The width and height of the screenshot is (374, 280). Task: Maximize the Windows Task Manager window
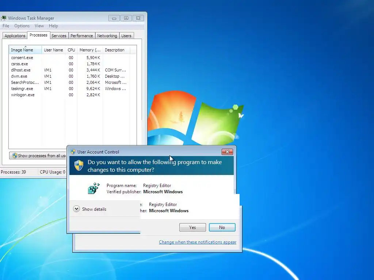coord(126,18)
